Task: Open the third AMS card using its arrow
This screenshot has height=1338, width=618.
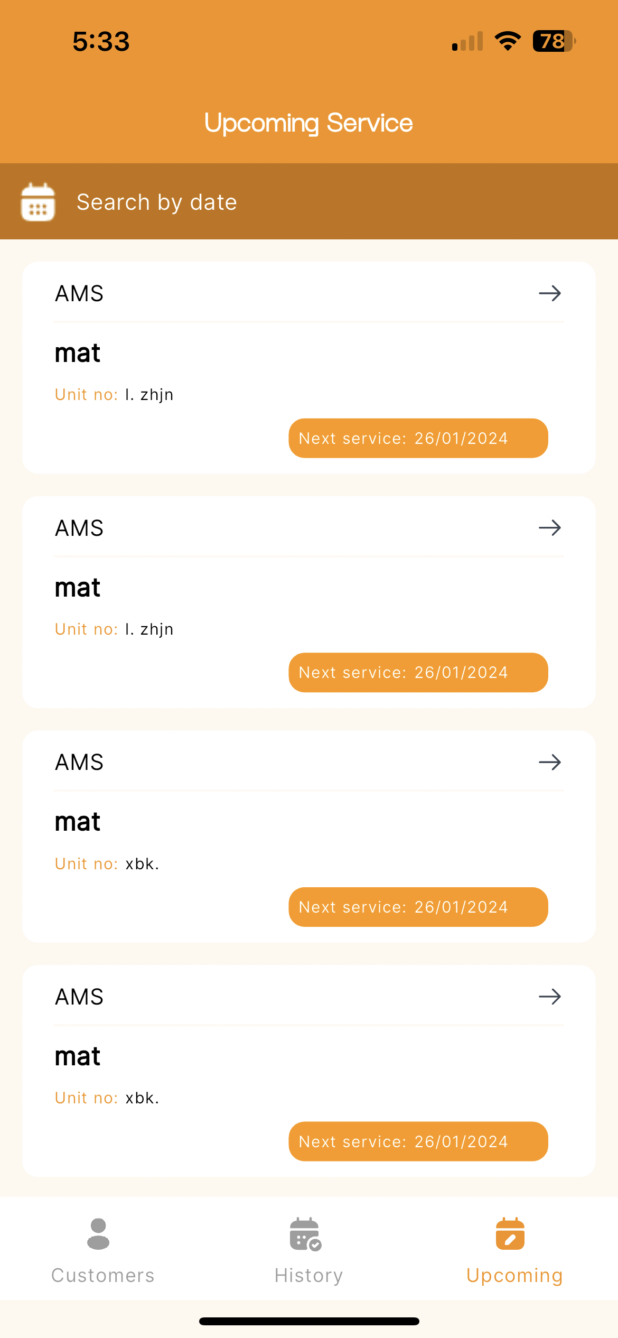Action: (549, 762)
